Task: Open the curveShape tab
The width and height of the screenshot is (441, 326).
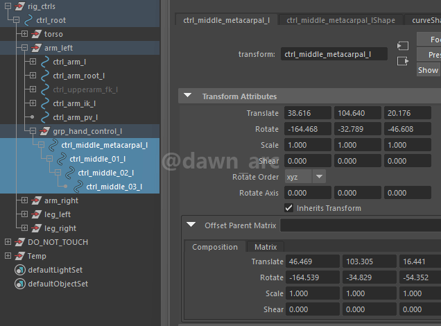Action: tap(423, 20)
